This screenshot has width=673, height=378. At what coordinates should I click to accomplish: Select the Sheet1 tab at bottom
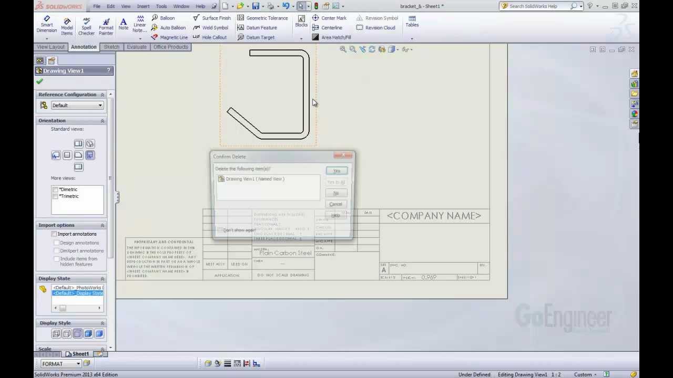[x=77, y=354]
